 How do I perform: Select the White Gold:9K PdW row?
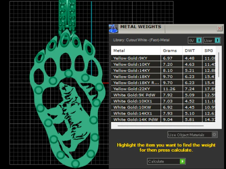[163, 95]
